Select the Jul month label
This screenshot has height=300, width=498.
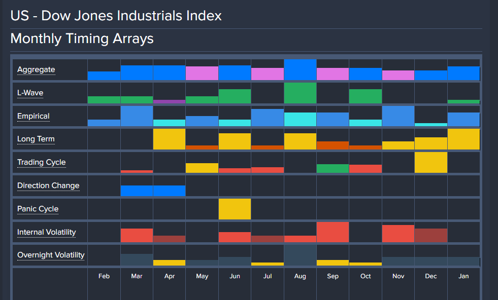(268, 276)
